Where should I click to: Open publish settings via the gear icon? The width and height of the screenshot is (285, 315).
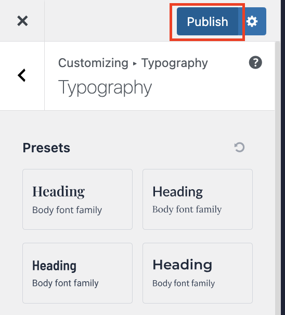pyautogui.click(x=252, y=21)
